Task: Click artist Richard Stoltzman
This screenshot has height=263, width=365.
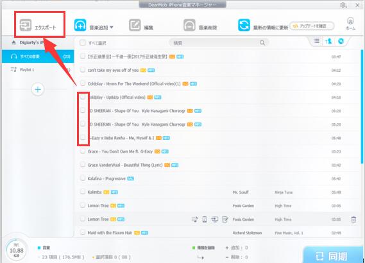Action: click(247, 233)
